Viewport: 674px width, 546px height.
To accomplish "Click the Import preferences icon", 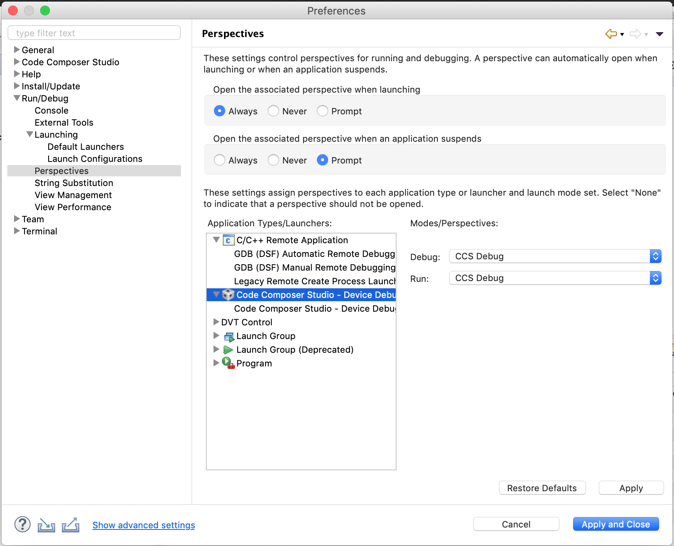I will [x=46, y=525].
